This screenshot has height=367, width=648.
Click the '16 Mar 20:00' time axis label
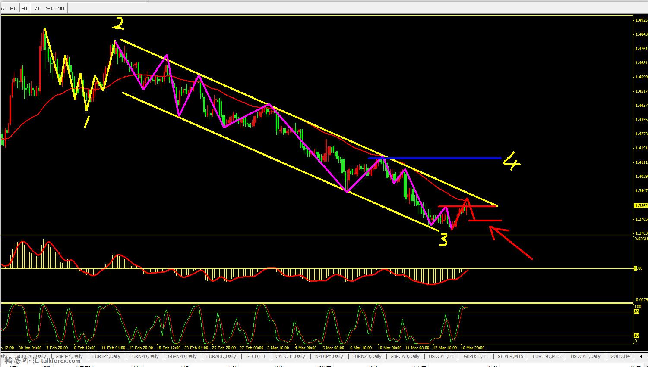click(473, 348)
